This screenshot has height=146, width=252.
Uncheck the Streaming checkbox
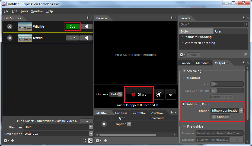184,71
